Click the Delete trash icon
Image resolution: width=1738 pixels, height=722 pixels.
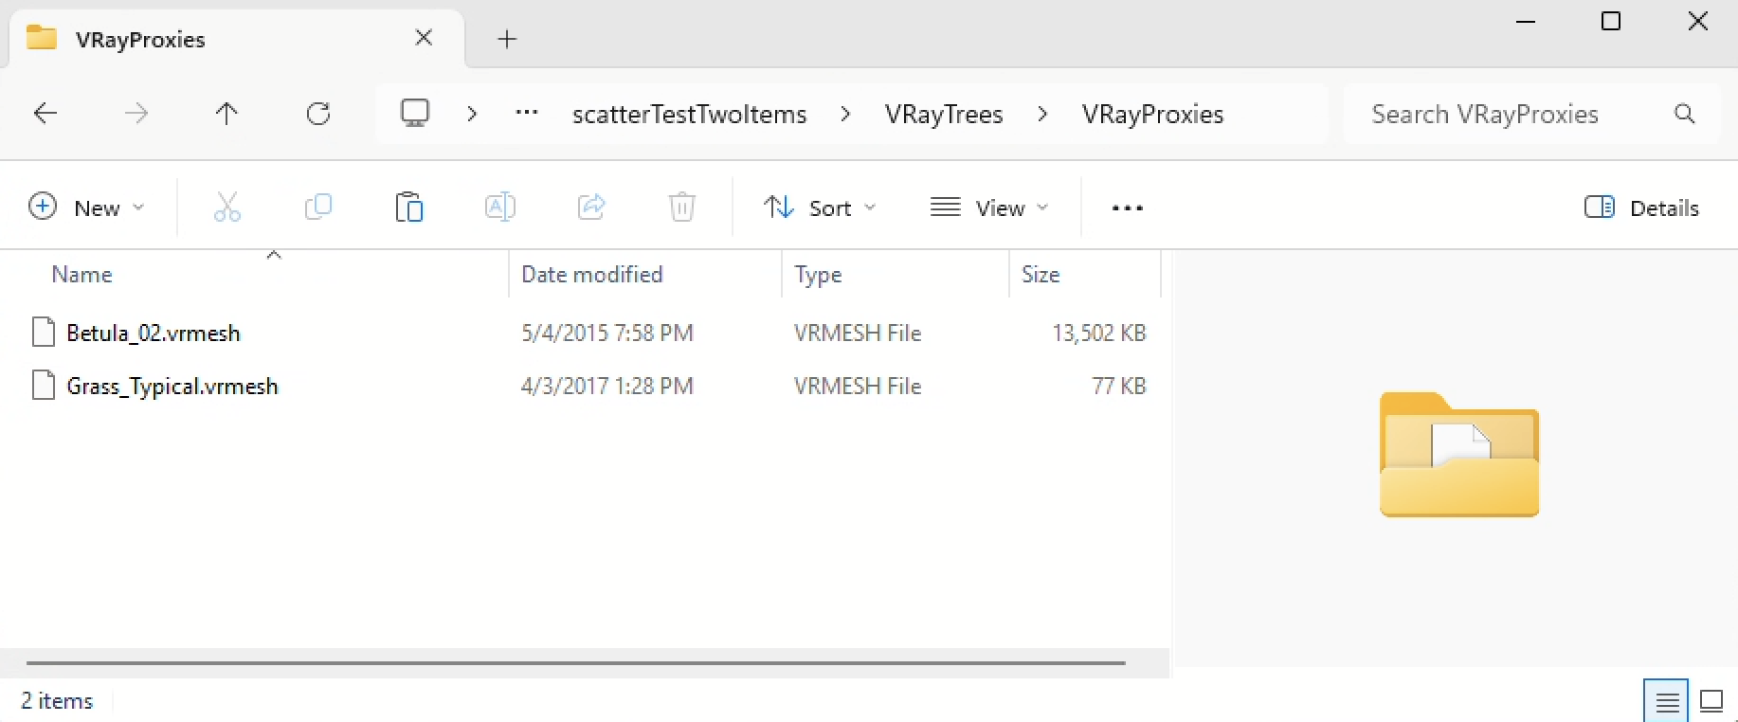tap(681, 208)
